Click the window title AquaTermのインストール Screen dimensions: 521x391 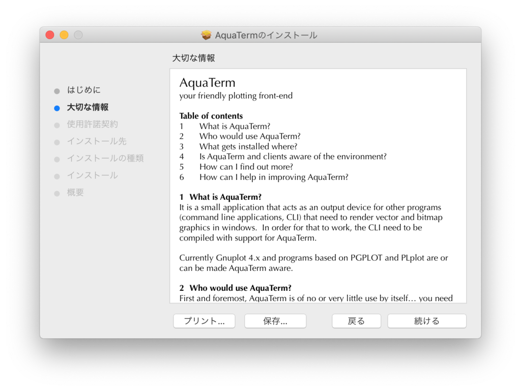(266, 35)
